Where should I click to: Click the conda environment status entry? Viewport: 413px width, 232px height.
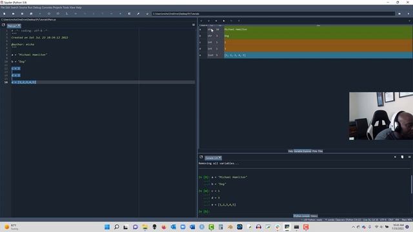click(x=343, y=220)
